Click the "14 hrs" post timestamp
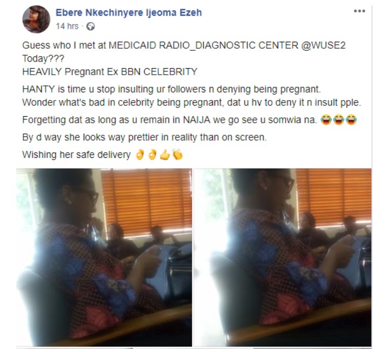This screenshot has height=352, width=389. [68, 26]
